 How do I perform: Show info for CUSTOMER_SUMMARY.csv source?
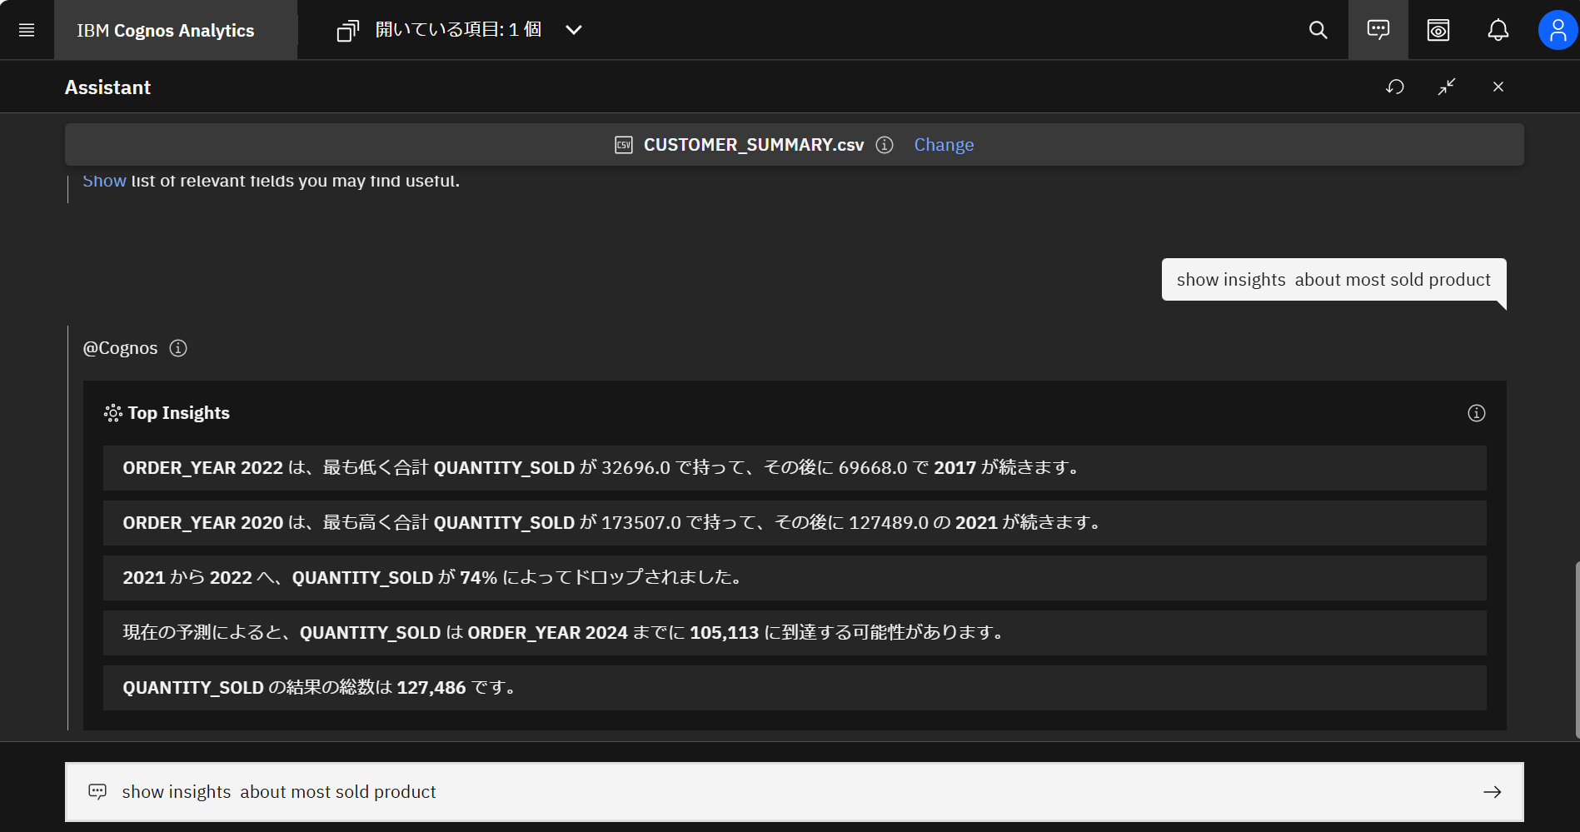tap(885, 145)
